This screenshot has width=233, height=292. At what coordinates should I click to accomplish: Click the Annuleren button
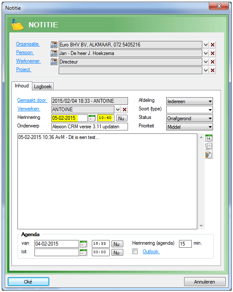[205, 282]
